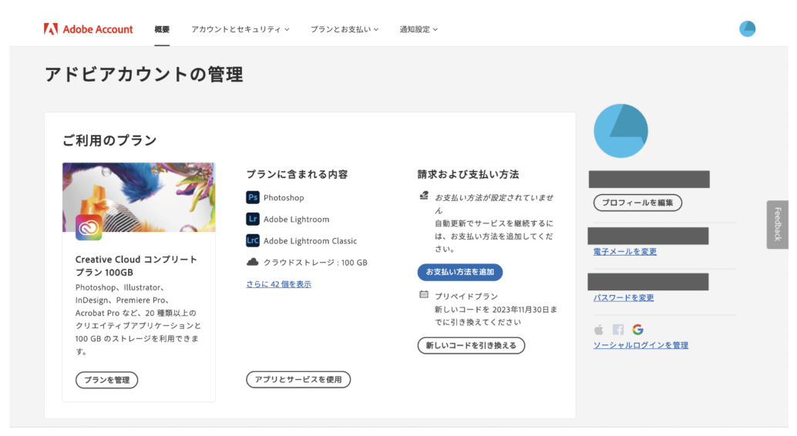797x436 pixels.
Task: Click the クラウドストレージ : 100 GB text
Action: pos(315,263)
